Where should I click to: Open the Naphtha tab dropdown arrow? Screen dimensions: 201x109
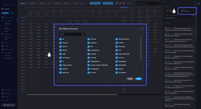(x=61, y=3)
